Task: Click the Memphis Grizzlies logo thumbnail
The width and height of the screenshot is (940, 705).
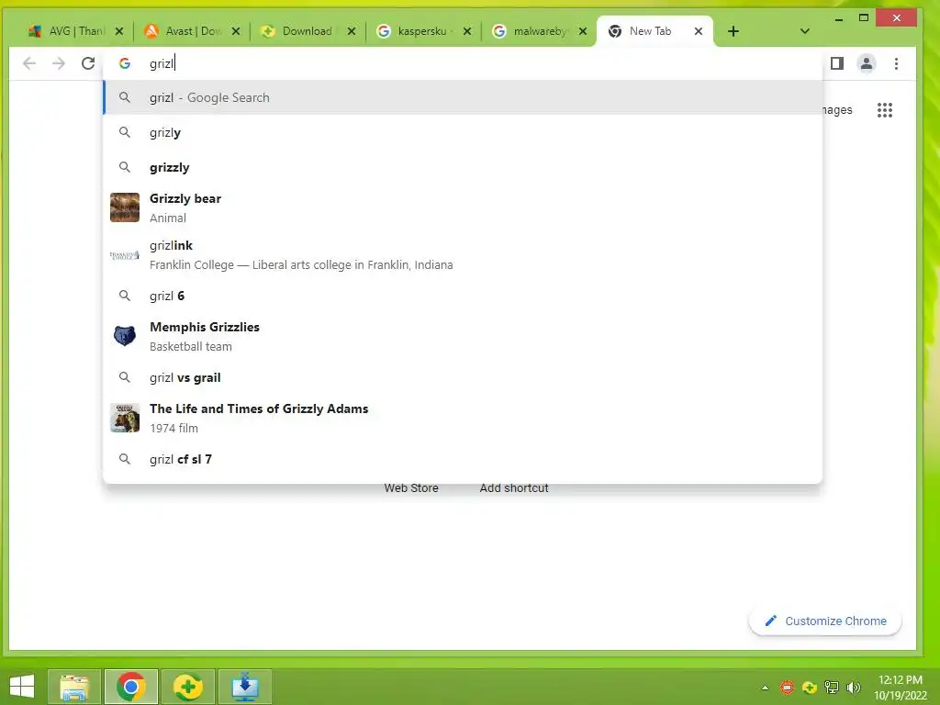Action: coord(125,336)
